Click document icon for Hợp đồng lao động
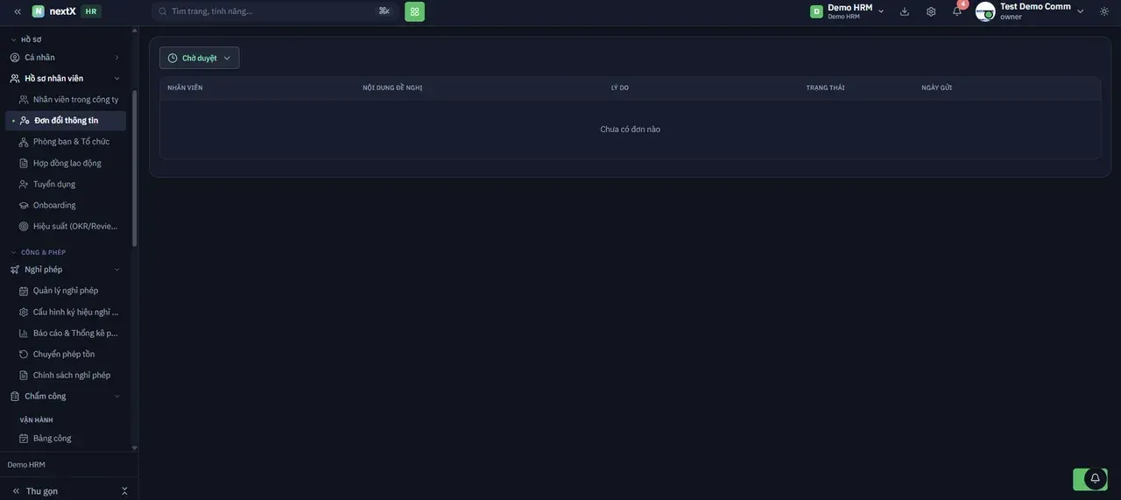 coord(24,163)
